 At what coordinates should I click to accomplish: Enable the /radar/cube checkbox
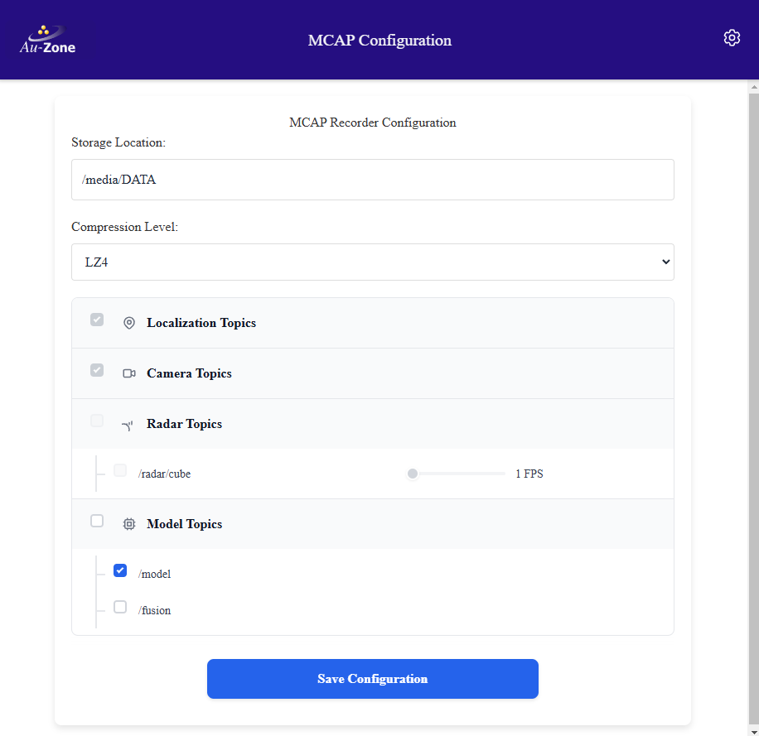[x=120, y=469]
